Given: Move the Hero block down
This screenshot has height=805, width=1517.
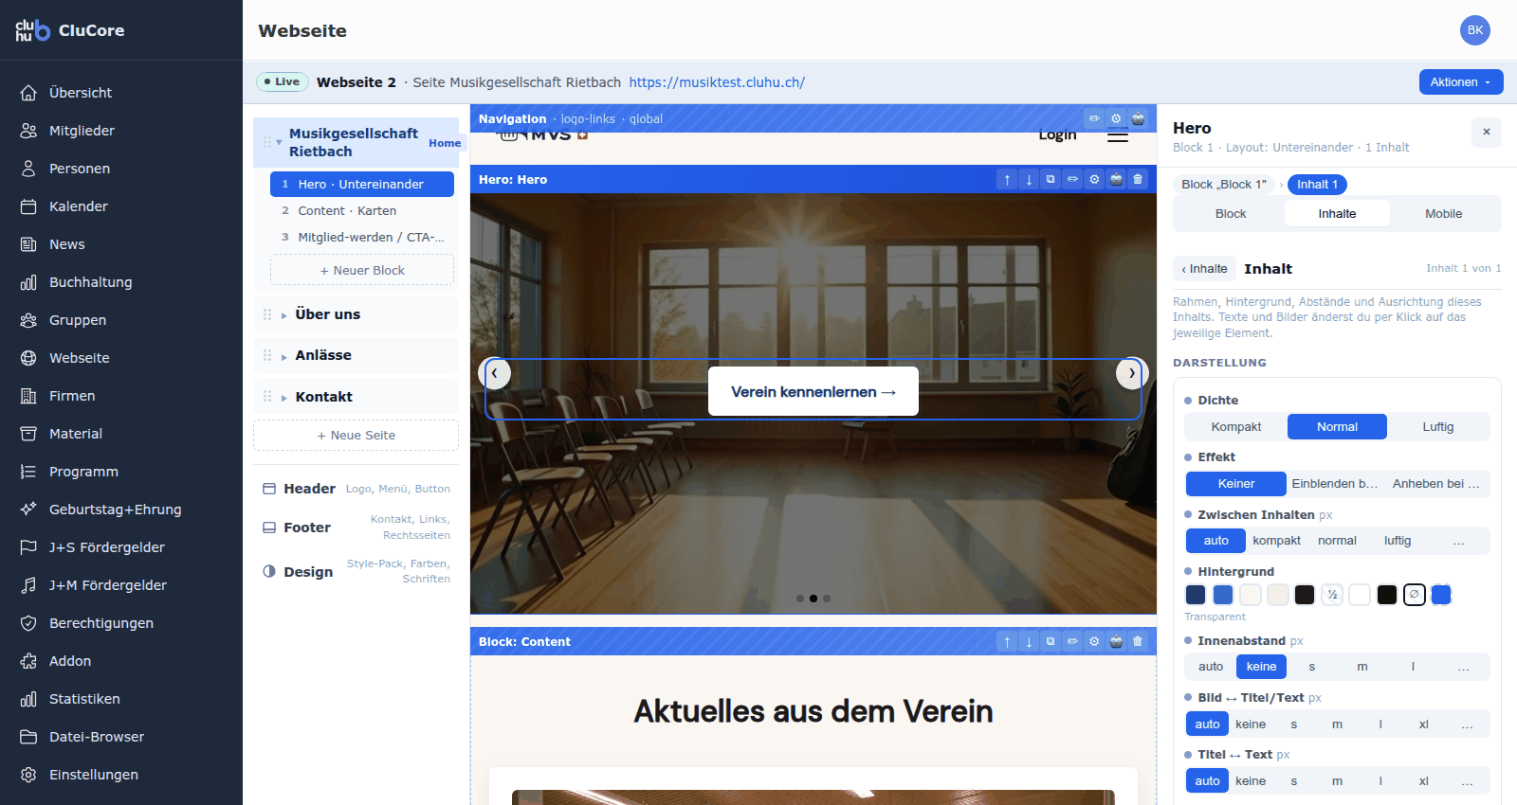Looking at the screenshot, I should [1029, 179].
